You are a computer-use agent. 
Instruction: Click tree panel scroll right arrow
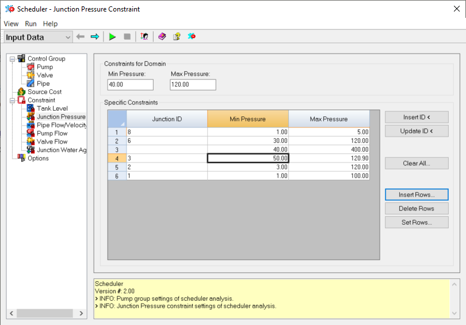(x=81, y=313)
